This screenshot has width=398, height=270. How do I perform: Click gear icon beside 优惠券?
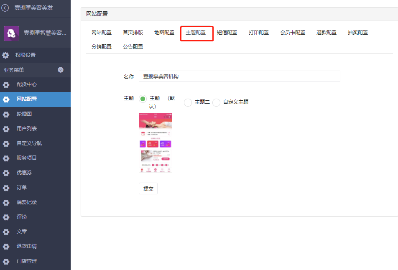tap(6, 173)
